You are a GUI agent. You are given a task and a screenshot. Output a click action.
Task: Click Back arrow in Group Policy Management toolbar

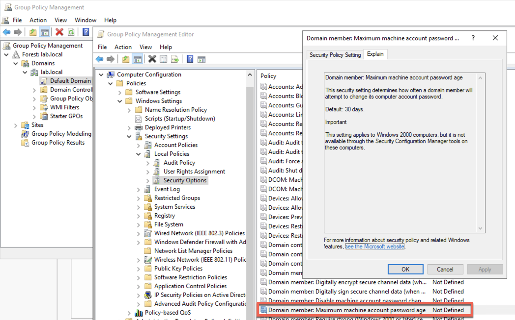coord(6,32)
